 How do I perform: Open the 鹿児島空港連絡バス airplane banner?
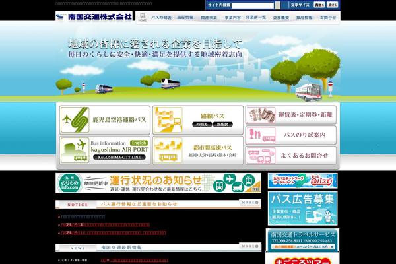104,119
